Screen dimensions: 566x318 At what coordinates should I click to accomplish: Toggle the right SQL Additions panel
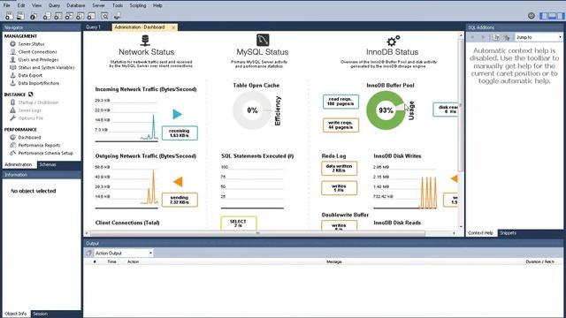[560, 16]
